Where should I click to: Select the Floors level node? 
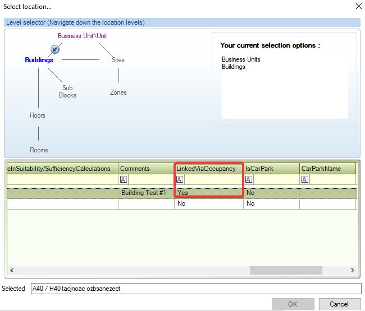click(x=38, y=115)
